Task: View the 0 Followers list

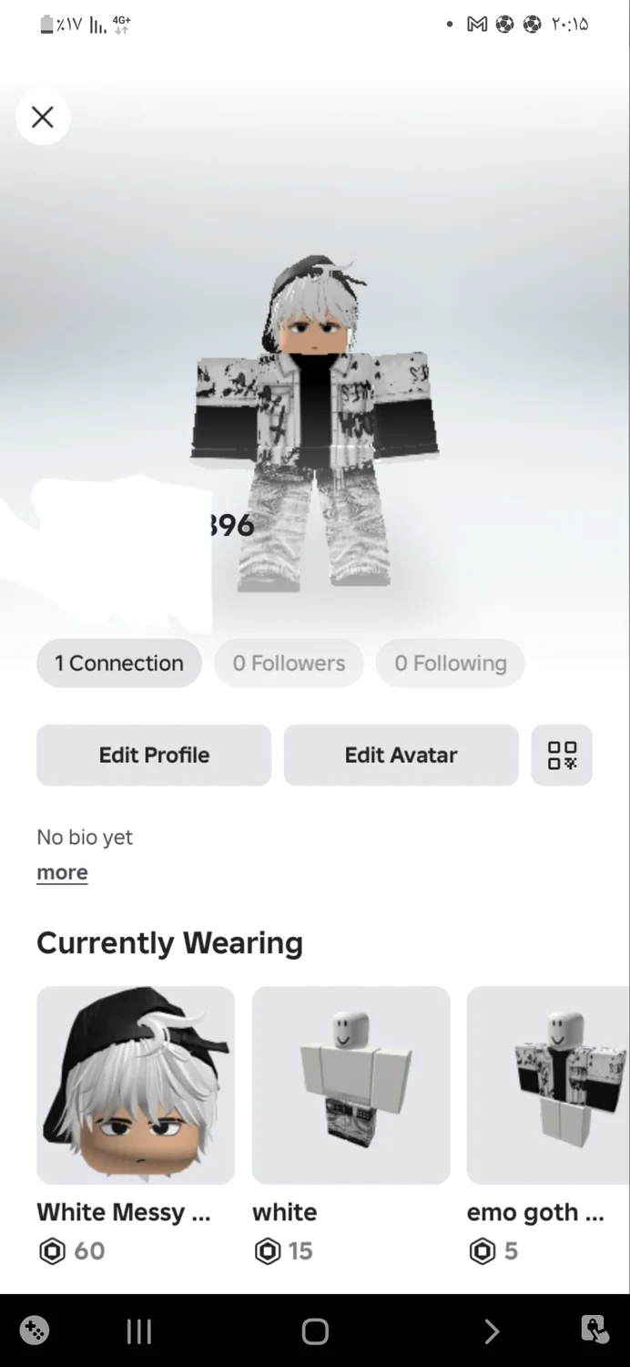Action: pyautogui.click(x=289, y=663)
